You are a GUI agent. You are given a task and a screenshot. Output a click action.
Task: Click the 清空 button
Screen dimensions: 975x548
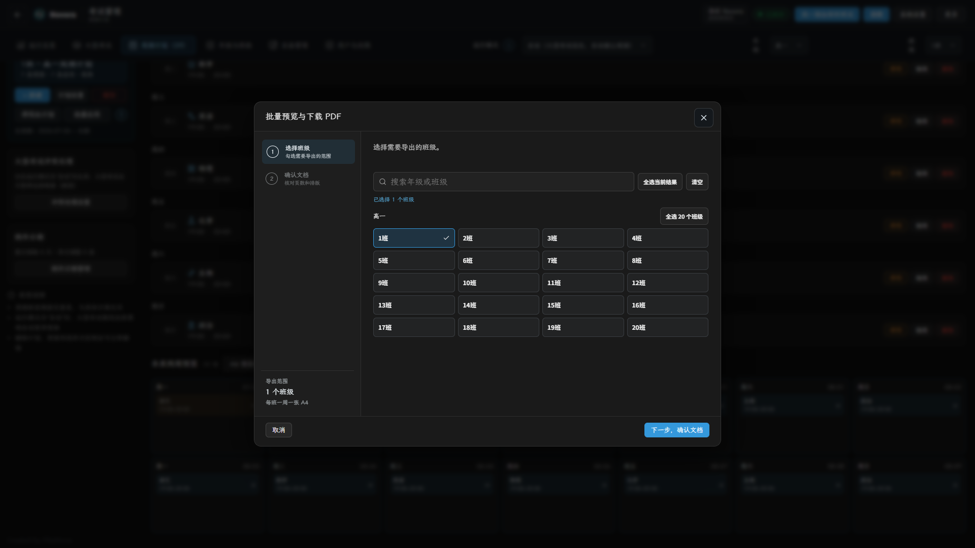tap(697, 182)
